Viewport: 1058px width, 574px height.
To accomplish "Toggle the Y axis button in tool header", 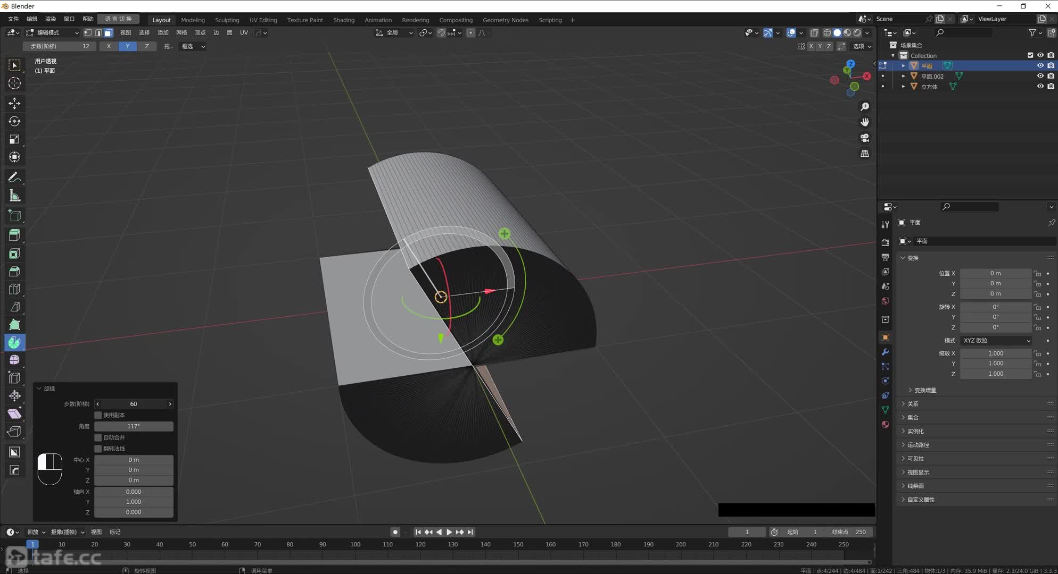I will (x=127, y=46).
